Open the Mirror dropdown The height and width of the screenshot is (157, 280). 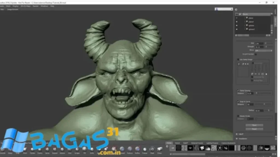pyautogui.click(x=263, y=50)
